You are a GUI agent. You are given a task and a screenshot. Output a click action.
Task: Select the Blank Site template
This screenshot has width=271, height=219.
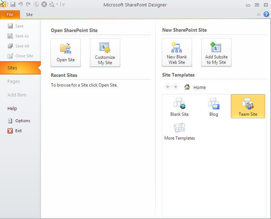[x=179, y=106]
